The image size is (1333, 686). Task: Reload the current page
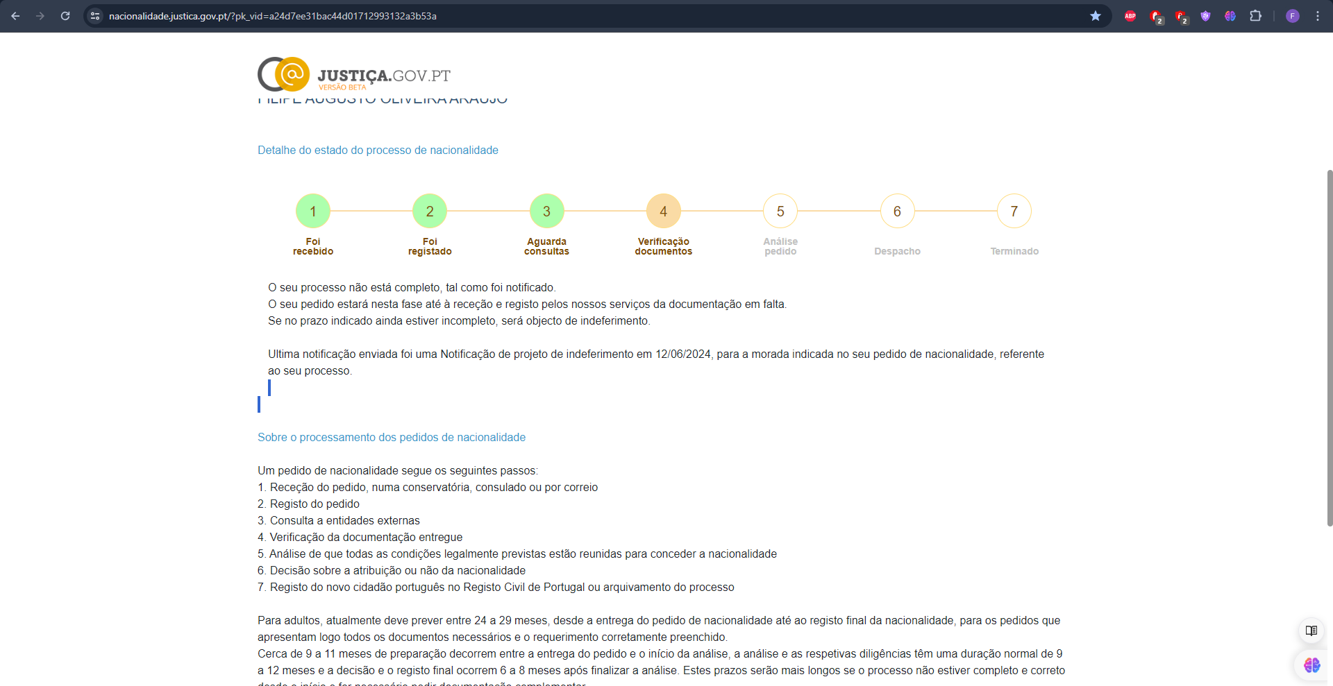point(65,16)
